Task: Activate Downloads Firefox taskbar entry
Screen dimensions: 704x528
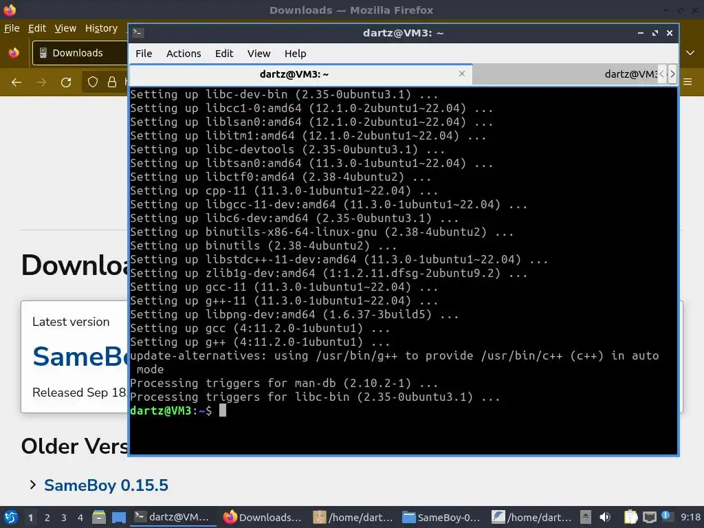Action: [x=262, y=517]
